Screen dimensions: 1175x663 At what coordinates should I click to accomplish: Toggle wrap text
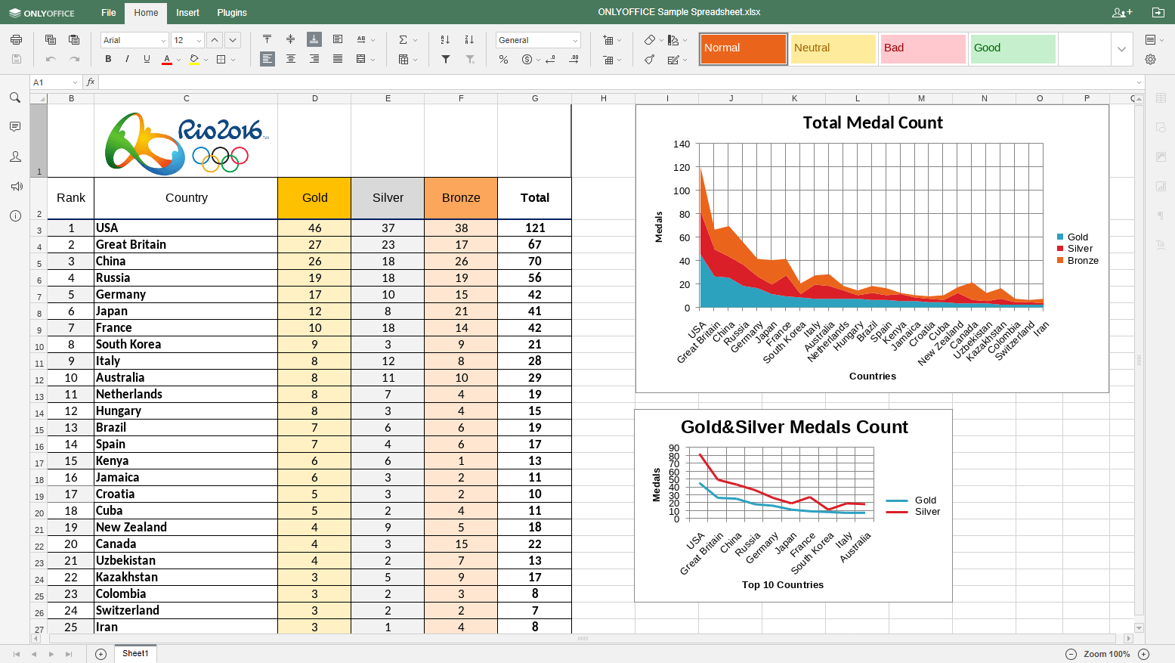(338, 39)
